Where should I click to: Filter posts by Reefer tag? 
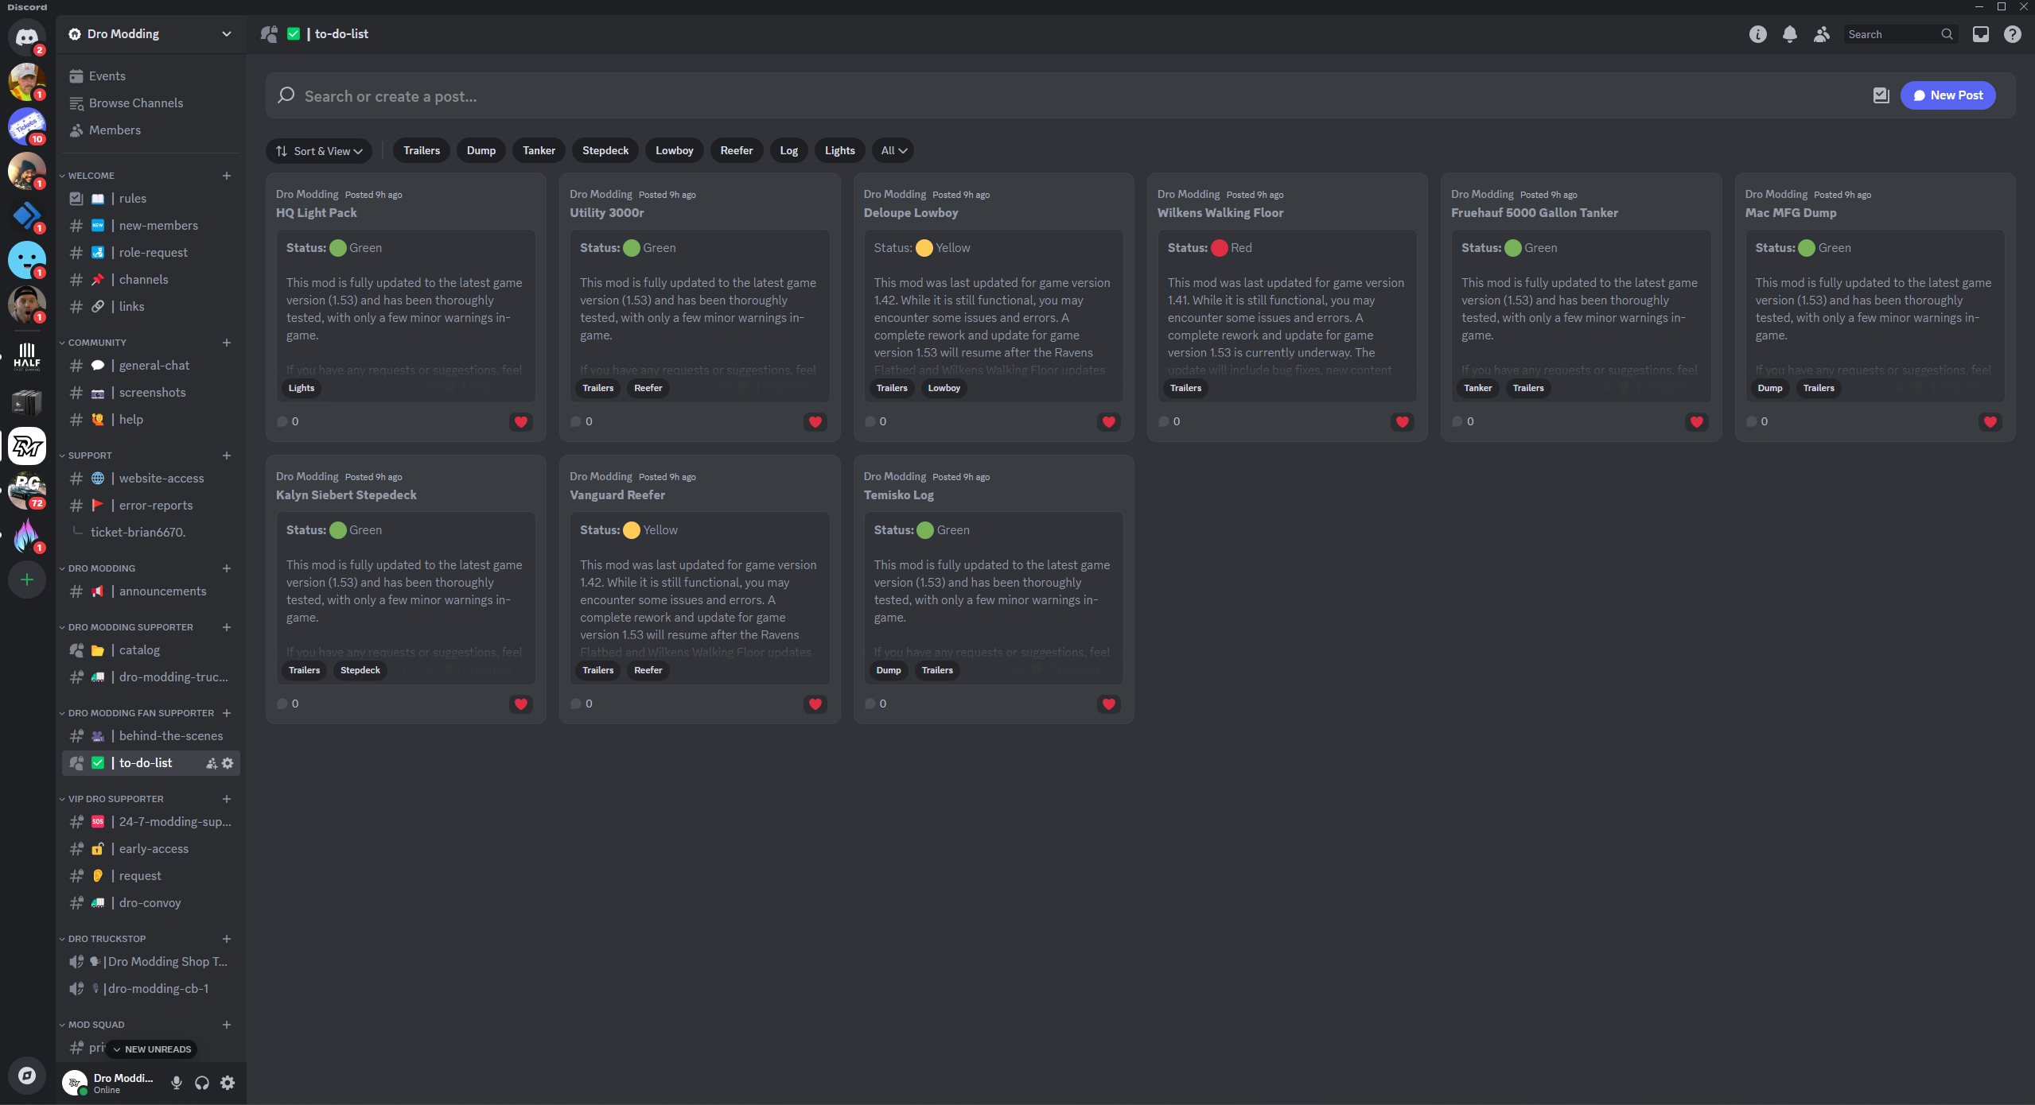pos(737,151)
